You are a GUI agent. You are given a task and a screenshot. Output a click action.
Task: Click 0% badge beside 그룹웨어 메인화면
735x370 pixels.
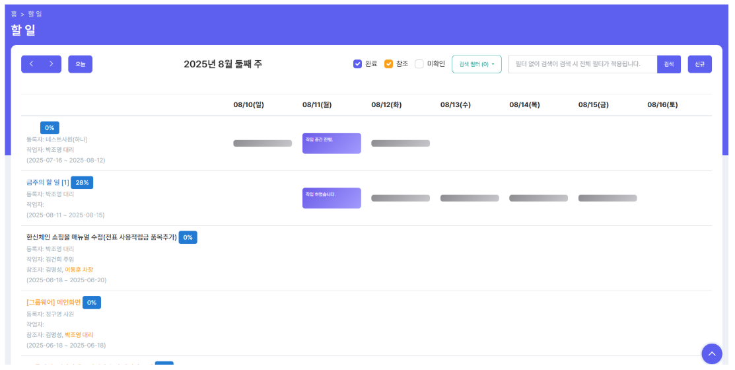[x=92, y=303]
